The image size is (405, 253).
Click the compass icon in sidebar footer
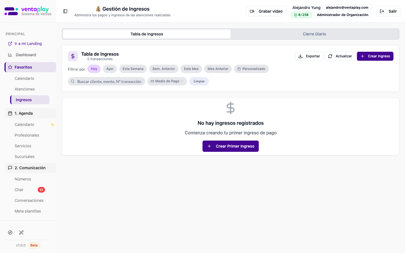(x=10, y=232)
